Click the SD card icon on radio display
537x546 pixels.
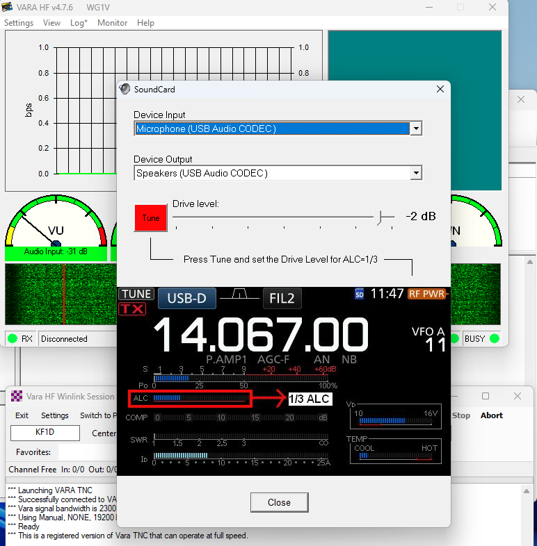point(360,294)
